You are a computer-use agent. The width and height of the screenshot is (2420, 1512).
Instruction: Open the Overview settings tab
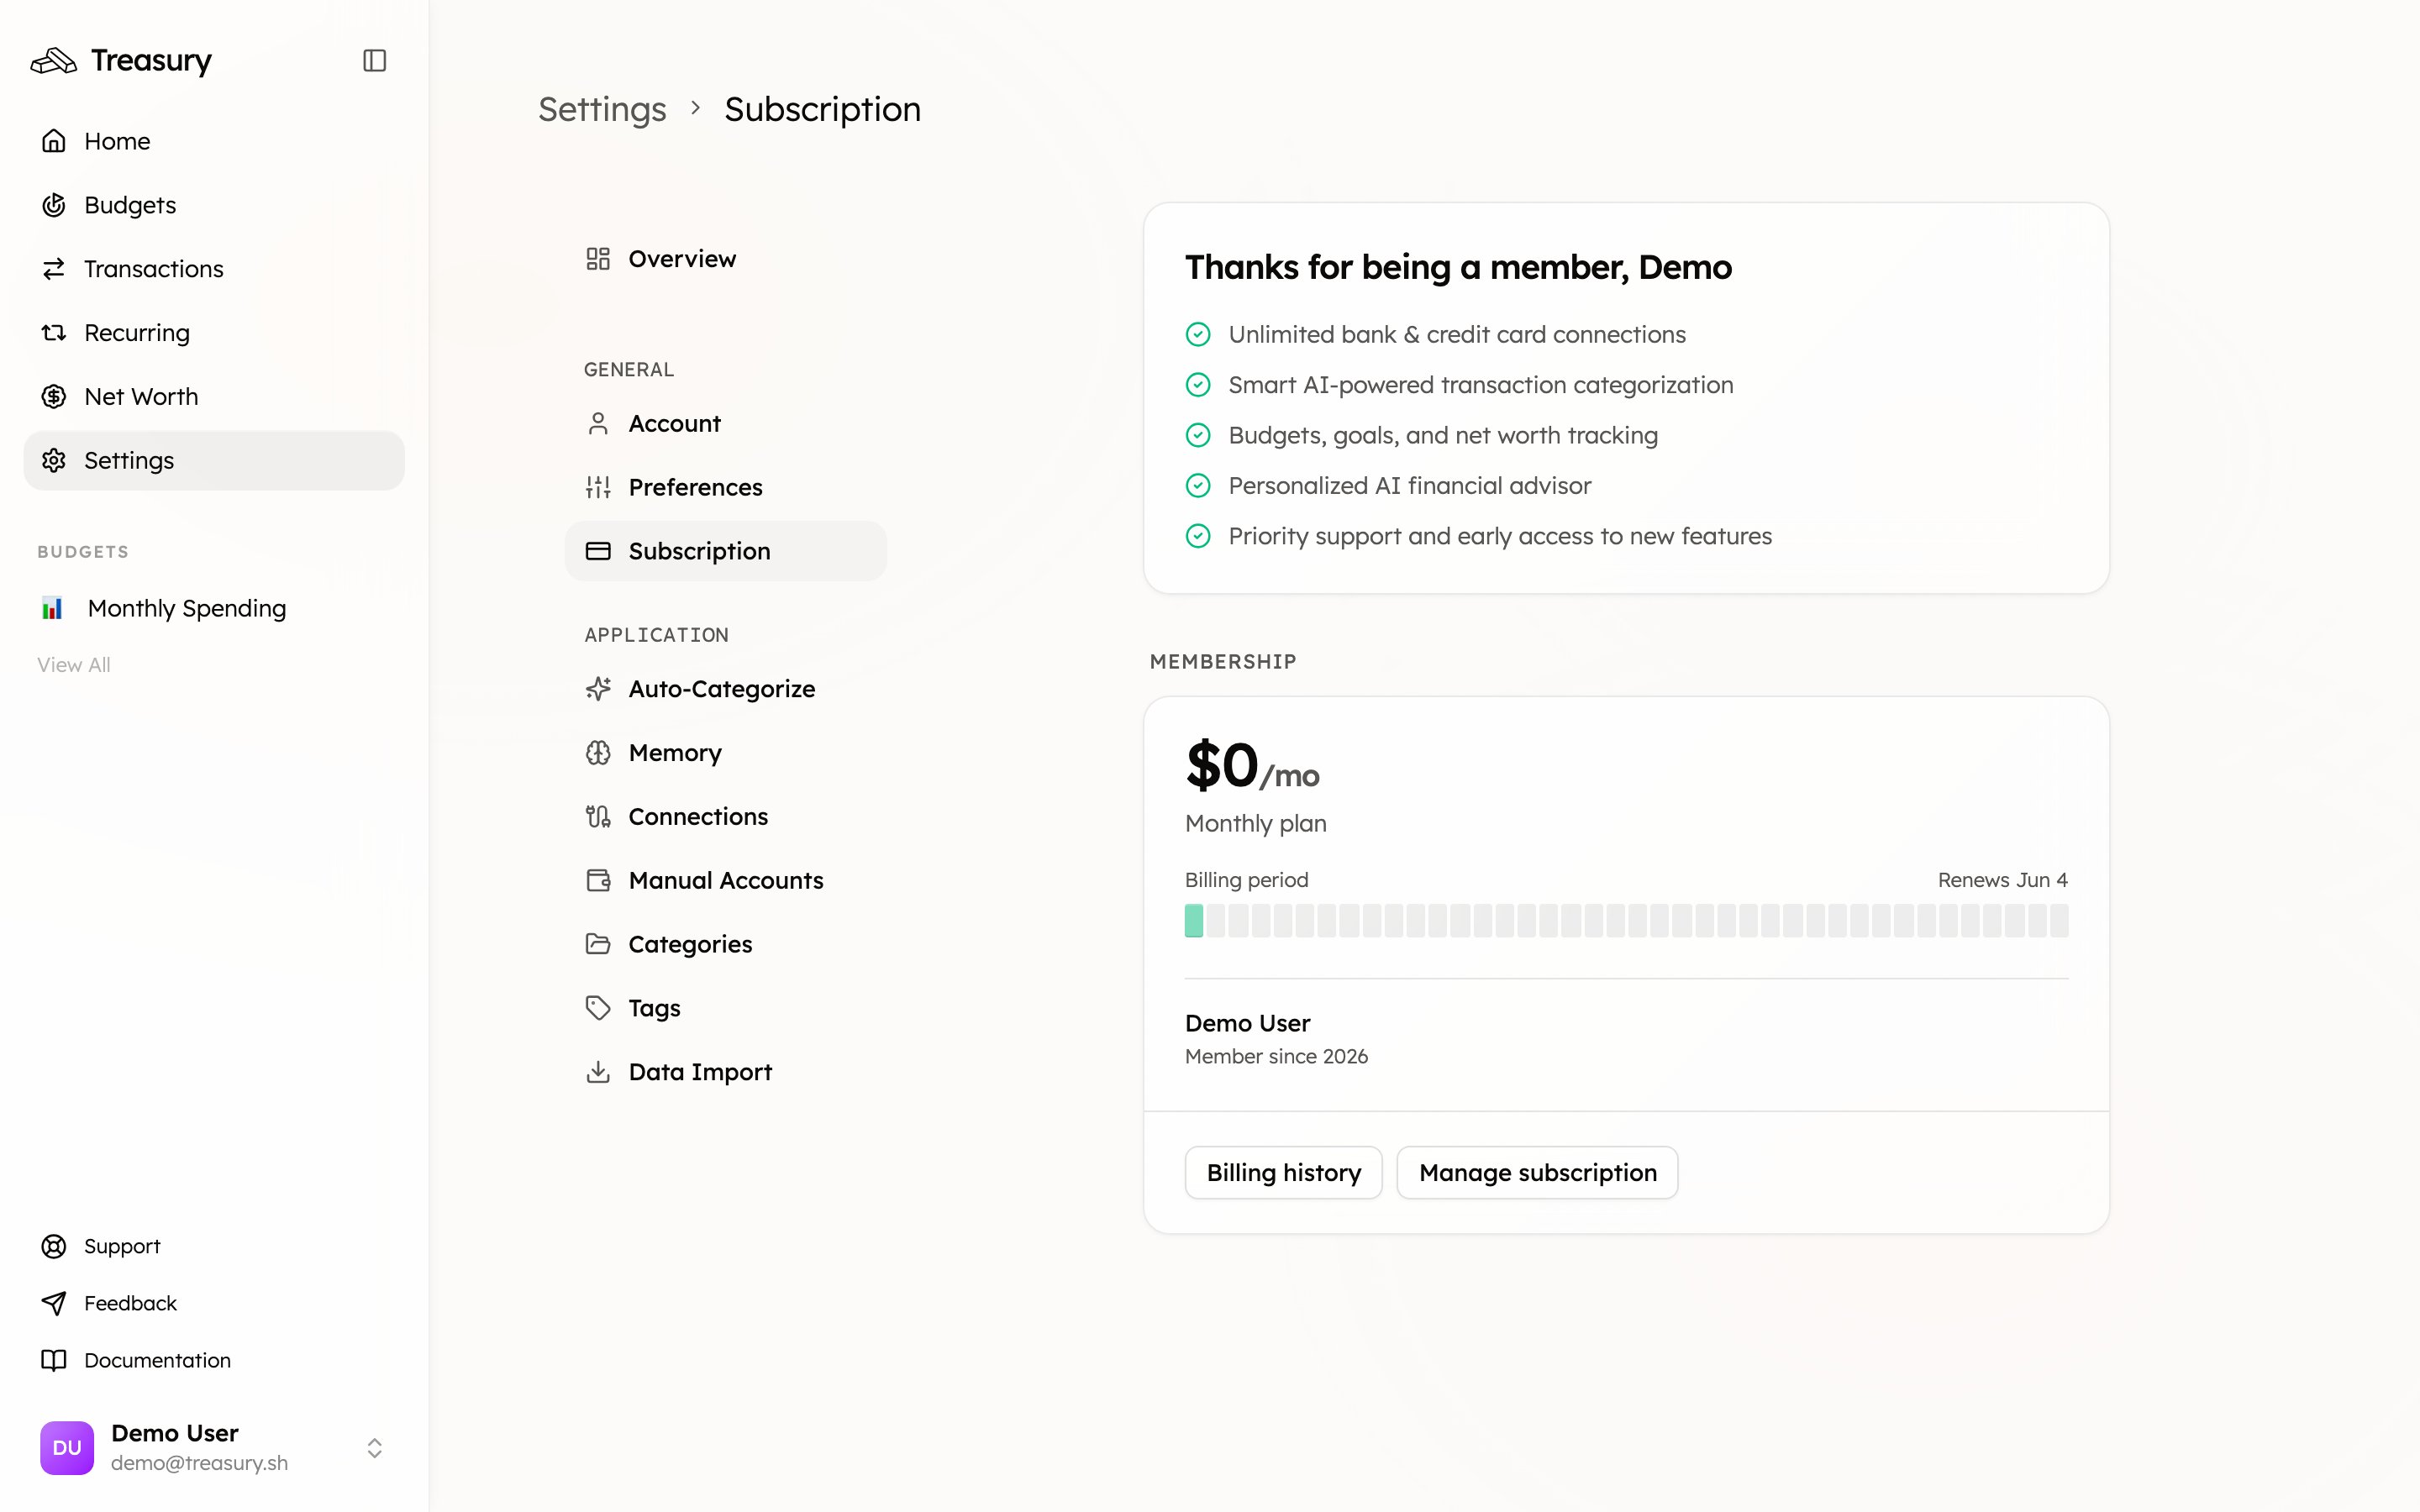(x=726, y=259)
